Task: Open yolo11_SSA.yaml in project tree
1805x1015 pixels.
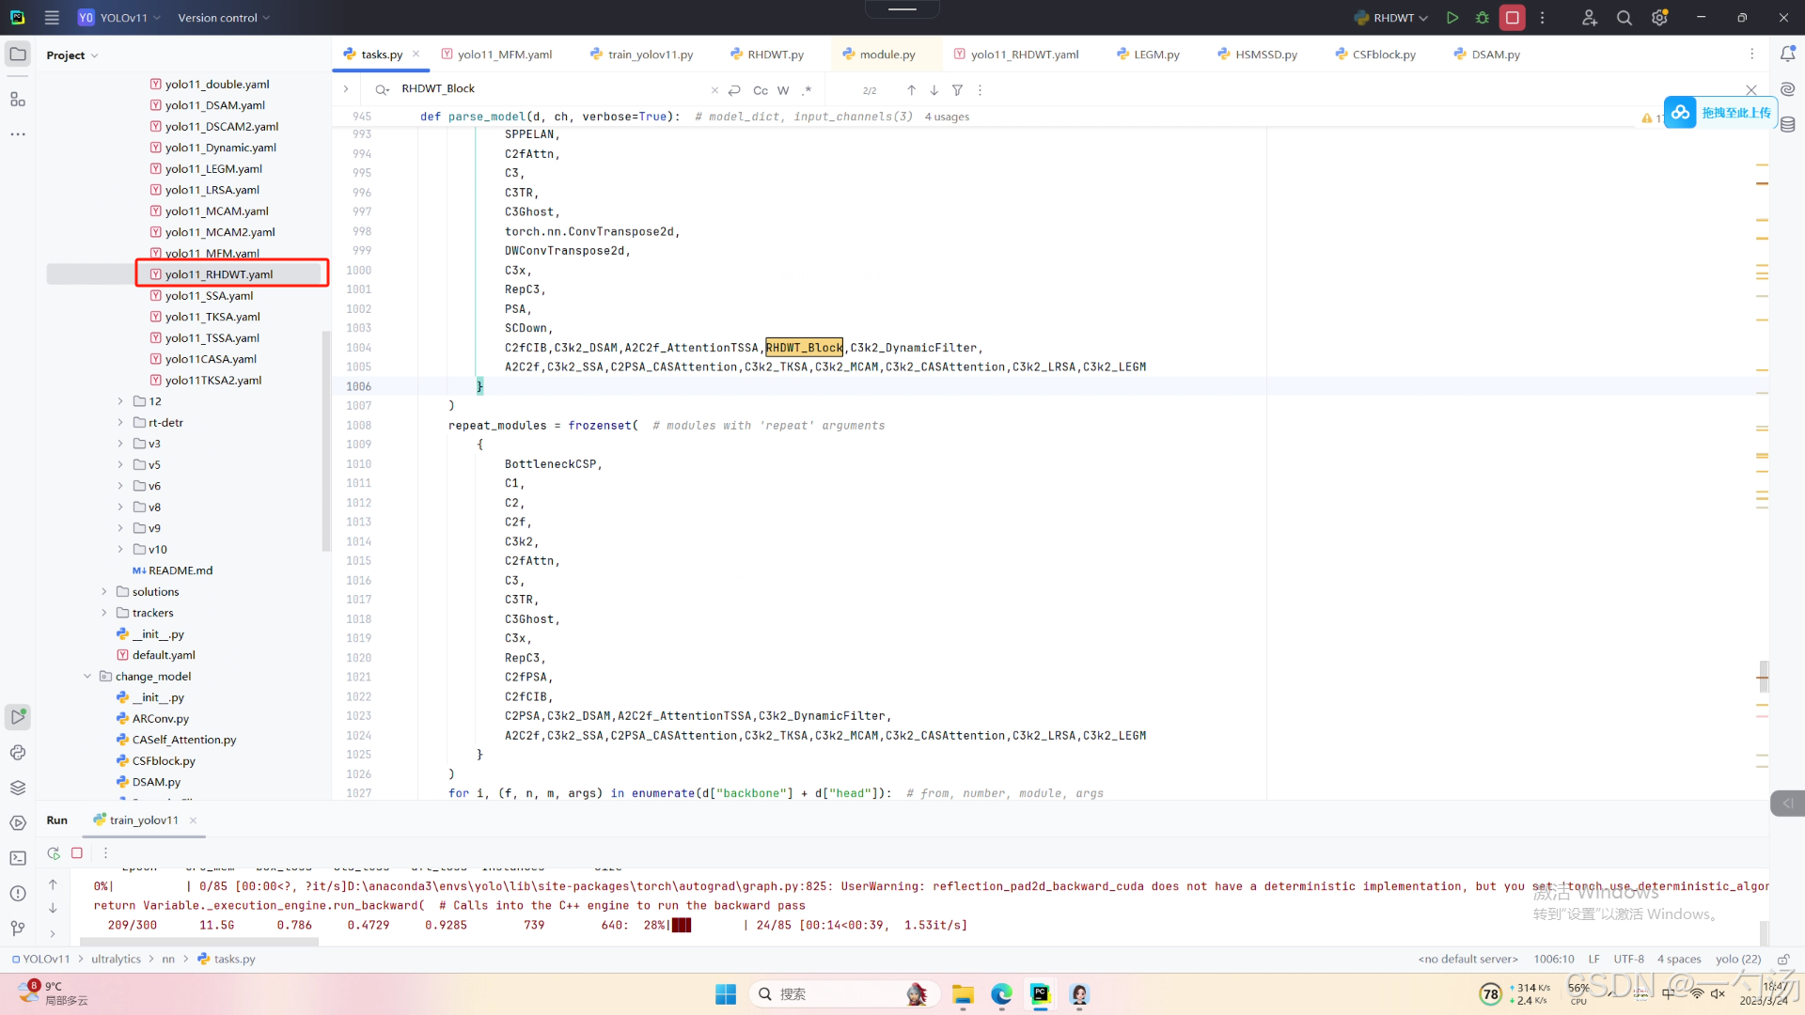Action: click(x=209, y=296)
